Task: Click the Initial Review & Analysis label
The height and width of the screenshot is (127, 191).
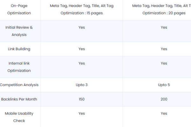Action: (19, 31)
